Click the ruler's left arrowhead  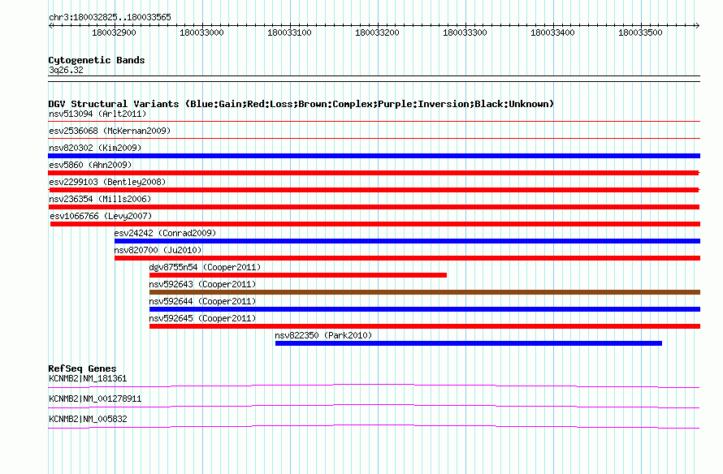pyautogui.click(x=50, y=25)
